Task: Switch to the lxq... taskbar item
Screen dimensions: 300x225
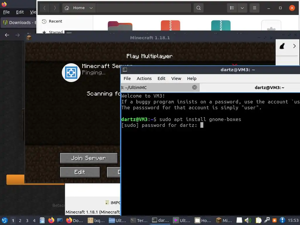Action: coord(96,220)
